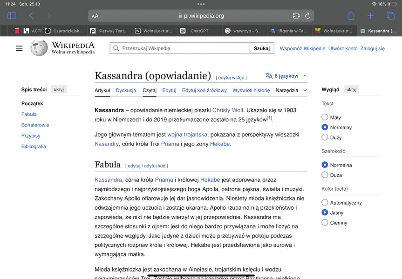Choose Automatyczny color mode
Viewport: 402px width, 279px height.
pos(325,202)
